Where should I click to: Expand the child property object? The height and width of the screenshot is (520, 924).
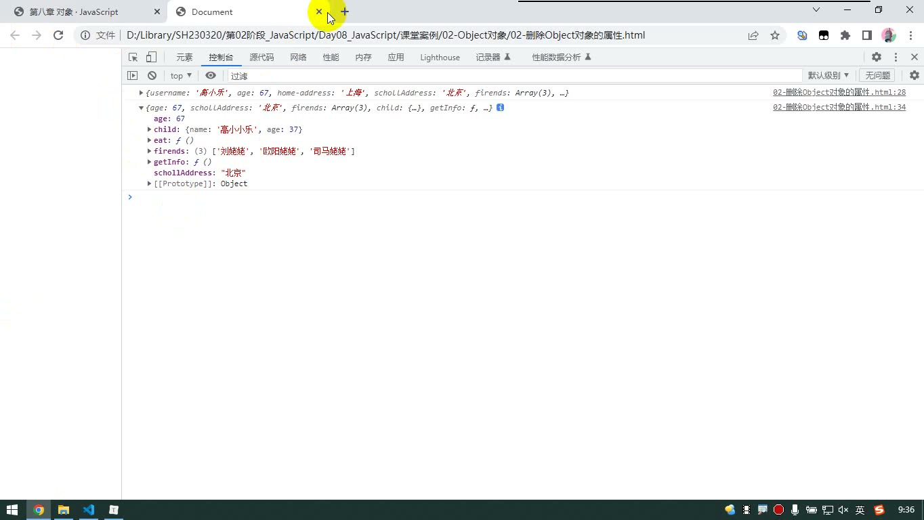coord(149,129)
